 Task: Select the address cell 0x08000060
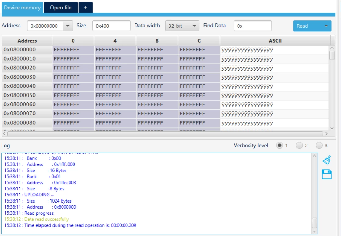tap(27, 104)
